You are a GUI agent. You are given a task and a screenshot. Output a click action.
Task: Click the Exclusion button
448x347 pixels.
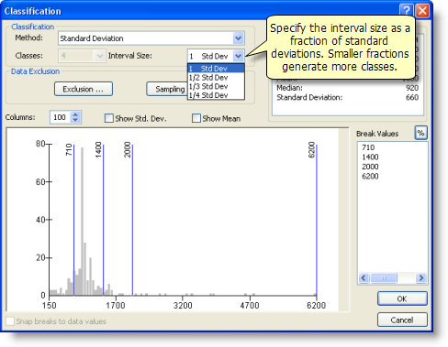click(84, 89)
